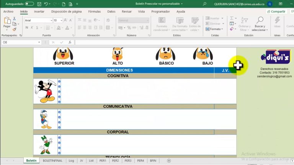
Task: Click the font color A button
Action: tap(67, 27)
